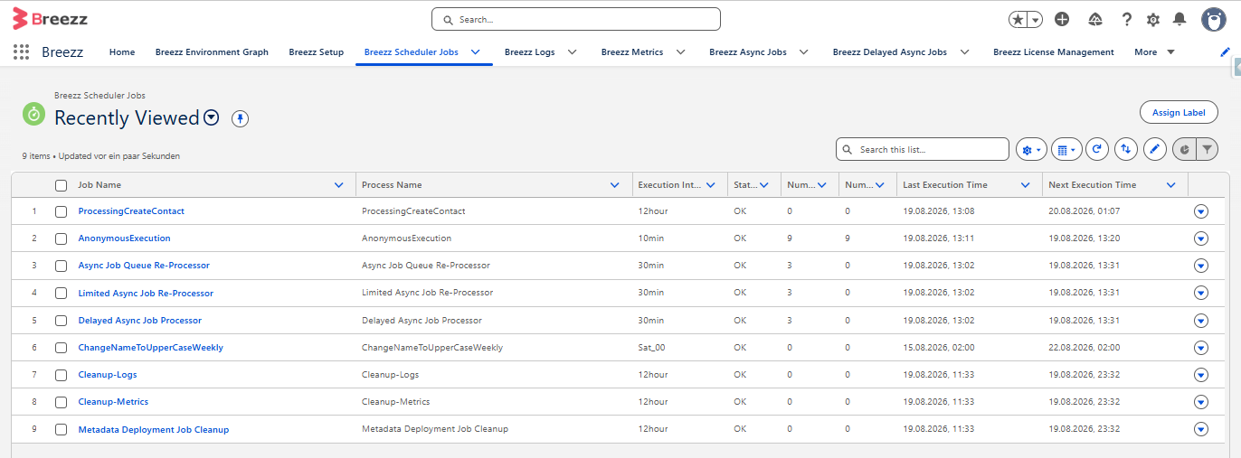Viewport: 1241px width, 458px height.
Task: Open the Cleanup-Logs job link
Action: pos(108,375)
